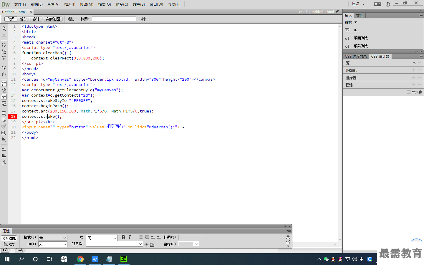
Task: Switch to 代码 (Code) view
Action: tap(11, 19)
